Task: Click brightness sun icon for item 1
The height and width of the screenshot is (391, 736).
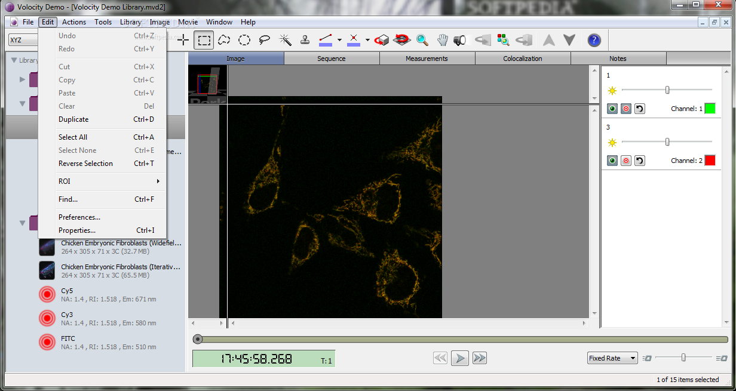Action: (612, 91)
